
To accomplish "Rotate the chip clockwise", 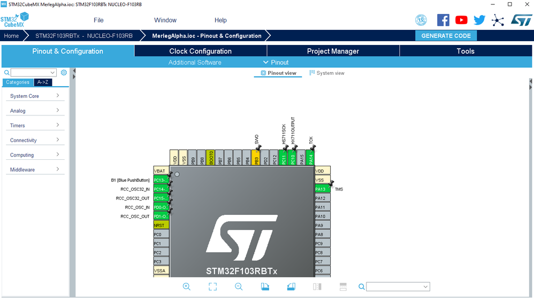I will click(265, 287).
